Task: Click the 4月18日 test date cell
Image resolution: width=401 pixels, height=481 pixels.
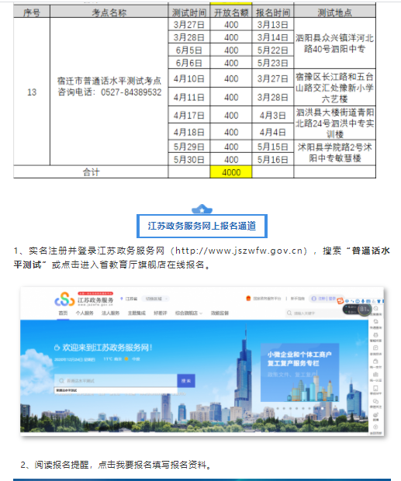Action: click(188, 132)
